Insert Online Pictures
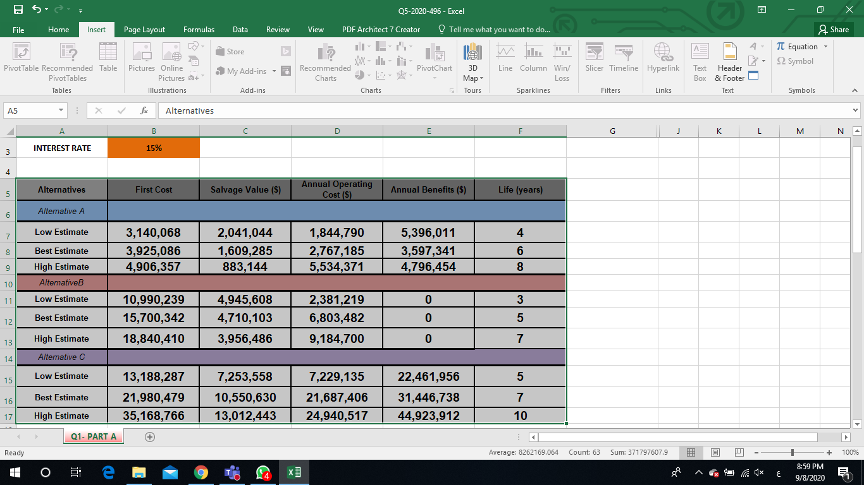 [171, 62]
